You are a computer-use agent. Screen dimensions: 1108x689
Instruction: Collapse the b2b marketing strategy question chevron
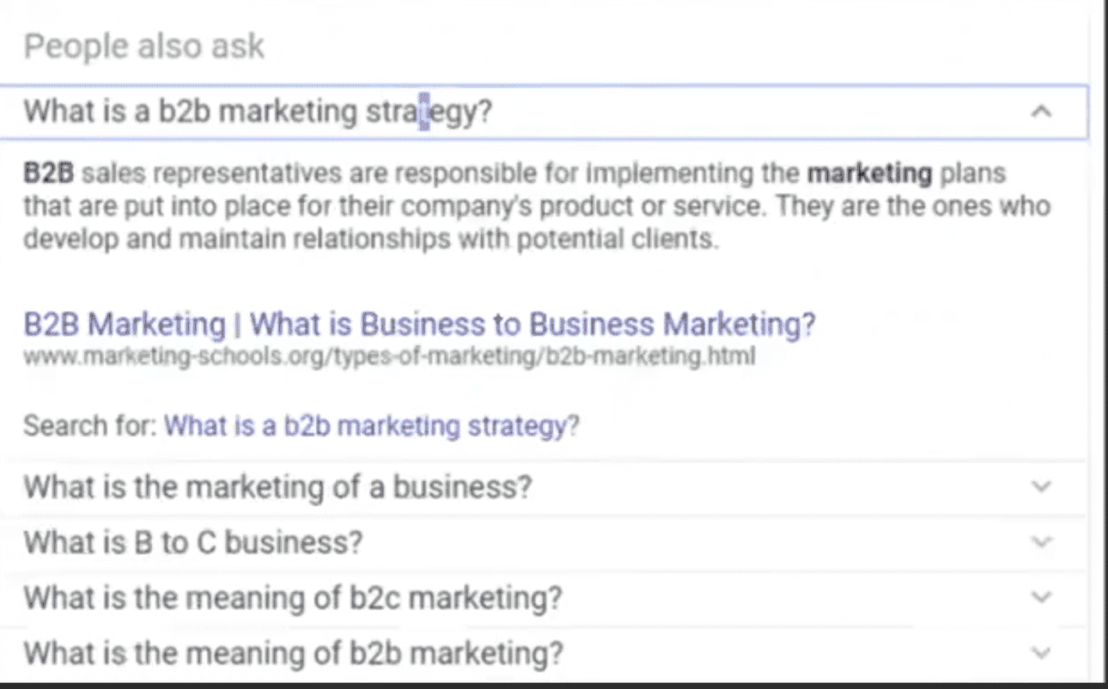click(x=1041, y=112)
